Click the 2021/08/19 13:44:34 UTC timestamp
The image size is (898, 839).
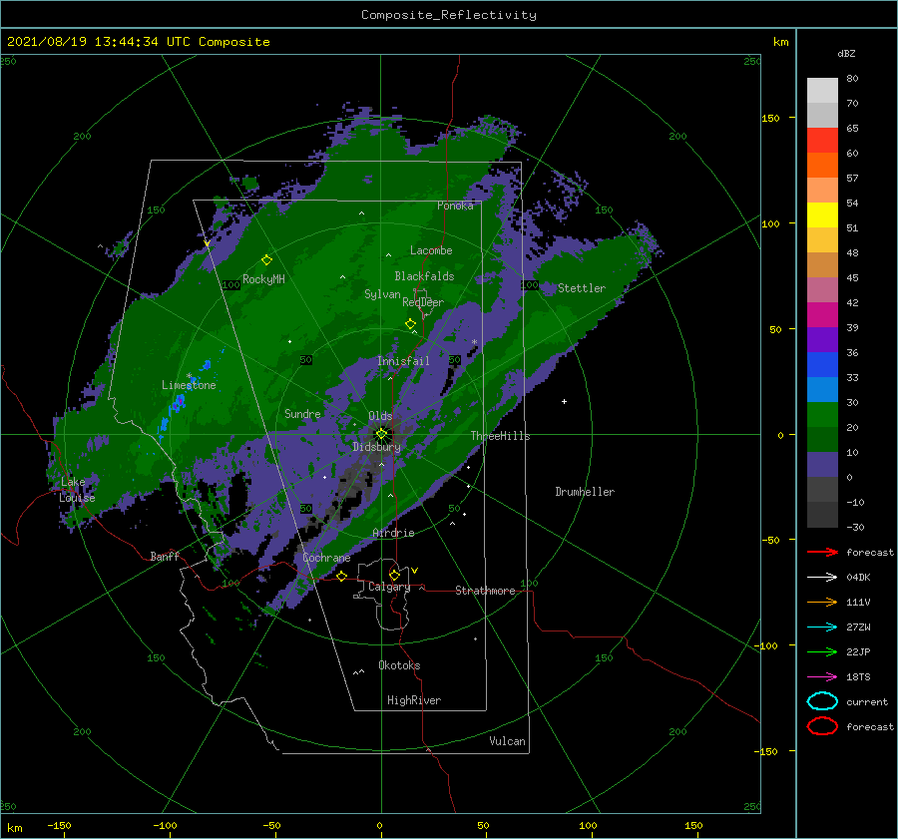click(138, 42)
